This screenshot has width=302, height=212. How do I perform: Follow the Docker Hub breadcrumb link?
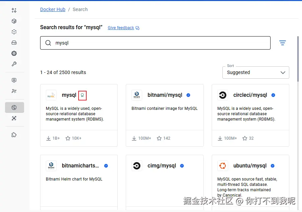[53, 9]
